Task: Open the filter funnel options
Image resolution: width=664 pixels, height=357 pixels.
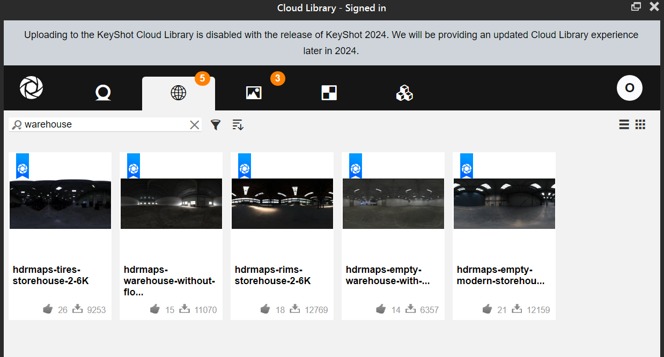Action: (x=216, y=125)
